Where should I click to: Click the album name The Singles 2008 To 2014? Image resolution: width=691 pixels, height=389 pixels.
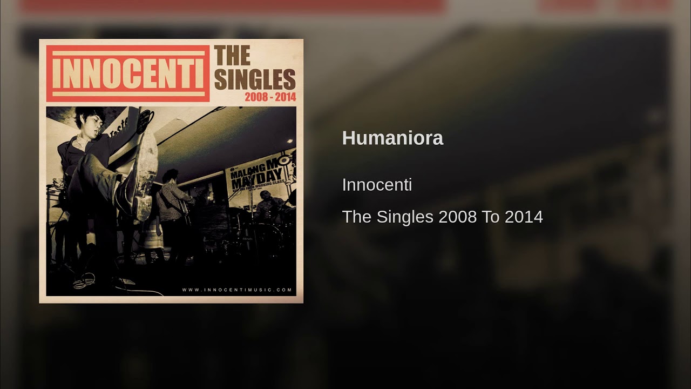442,217
